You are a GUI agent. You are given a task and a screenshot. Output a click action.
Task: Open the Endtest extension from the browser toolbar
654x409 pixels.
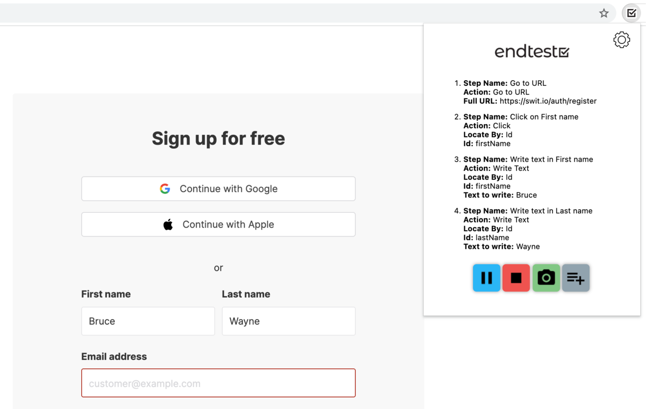[x=631, y=13]
